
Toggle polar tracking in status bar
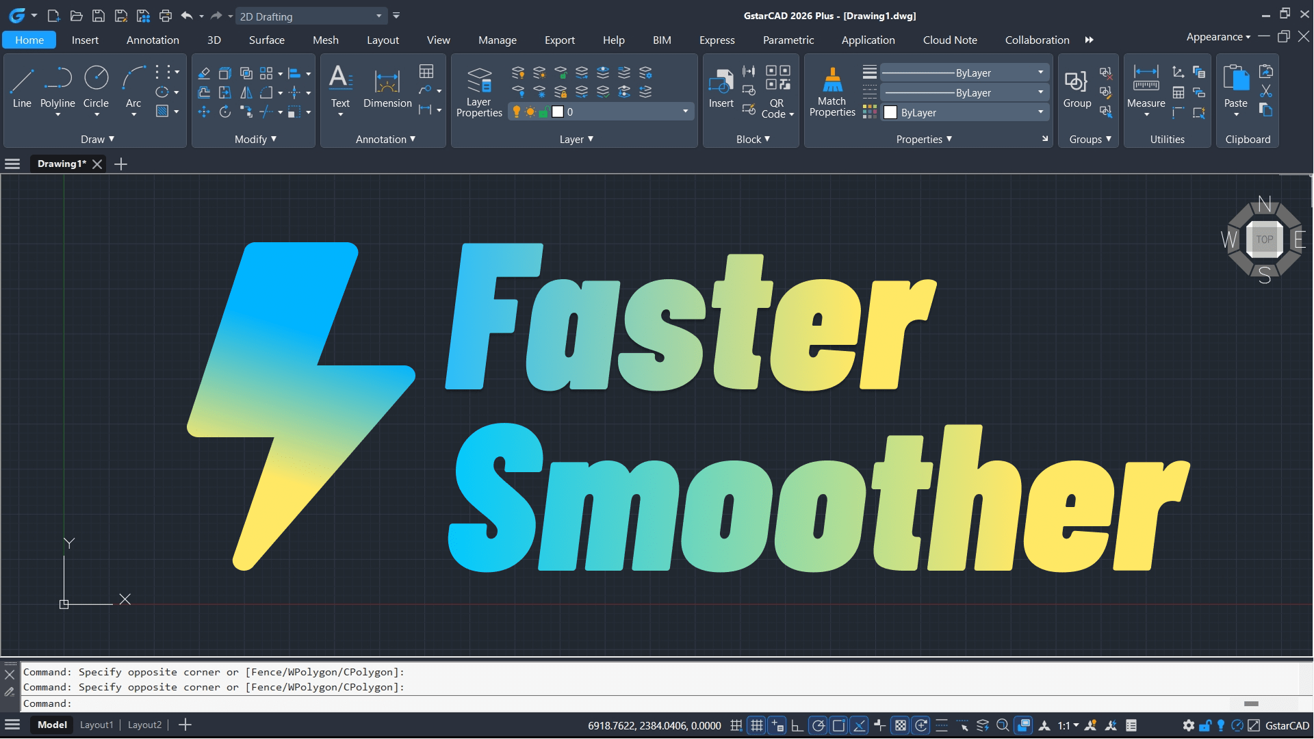[x=818, y=725]
